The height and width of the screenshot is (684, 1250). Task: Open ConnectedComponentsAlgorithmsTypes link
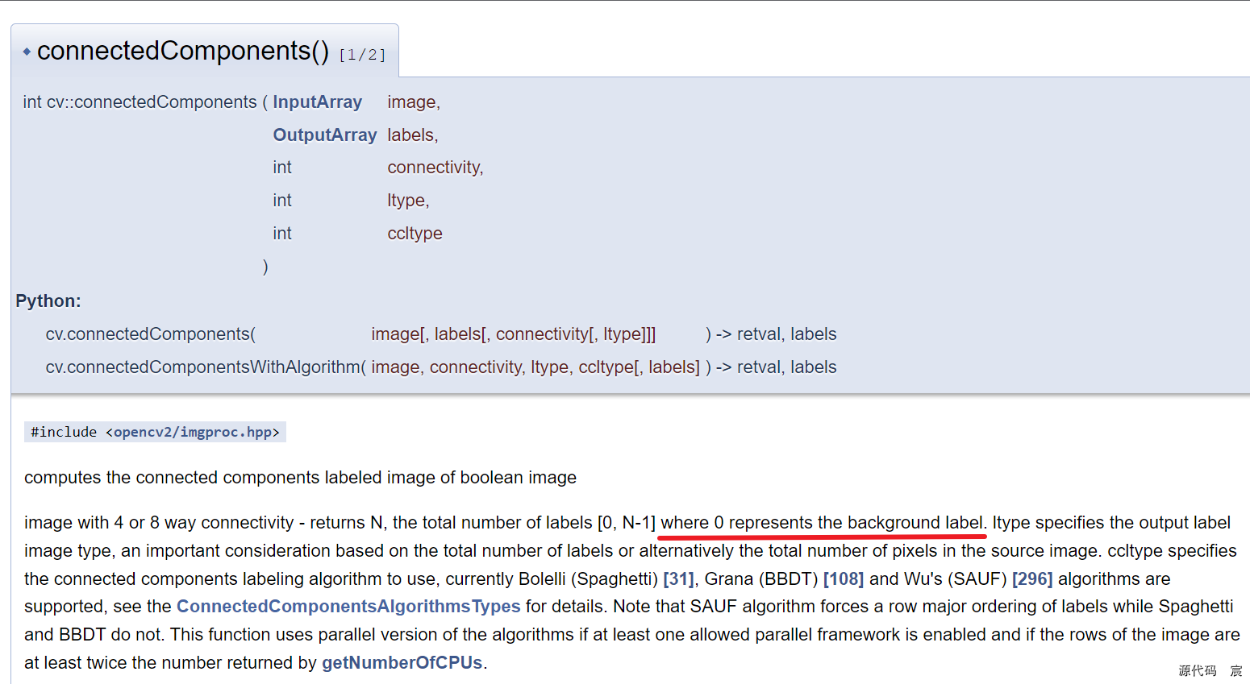pyautogui.click(x=348, y=606)
